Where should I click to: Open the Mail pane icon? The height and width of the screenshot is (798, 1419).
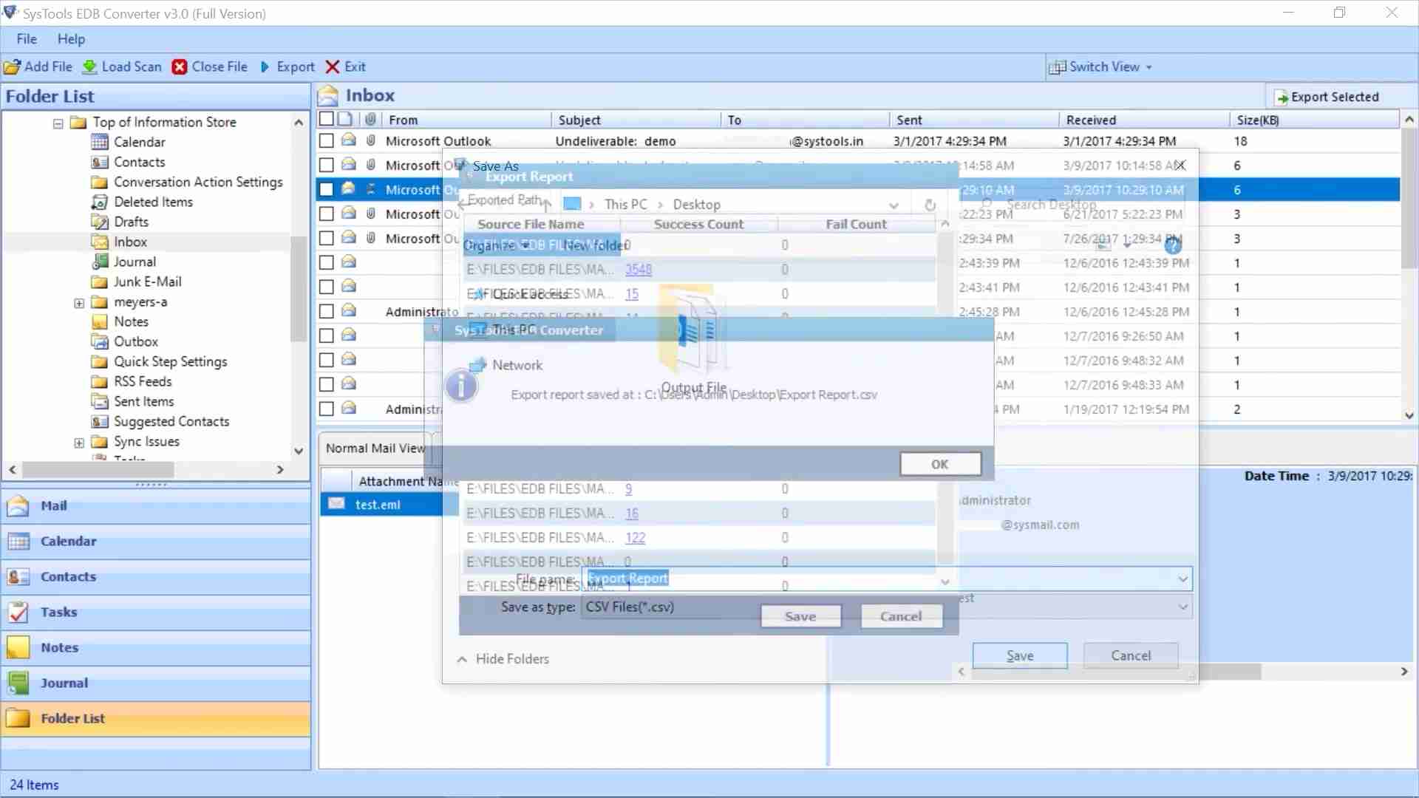(x=18, y=505)
